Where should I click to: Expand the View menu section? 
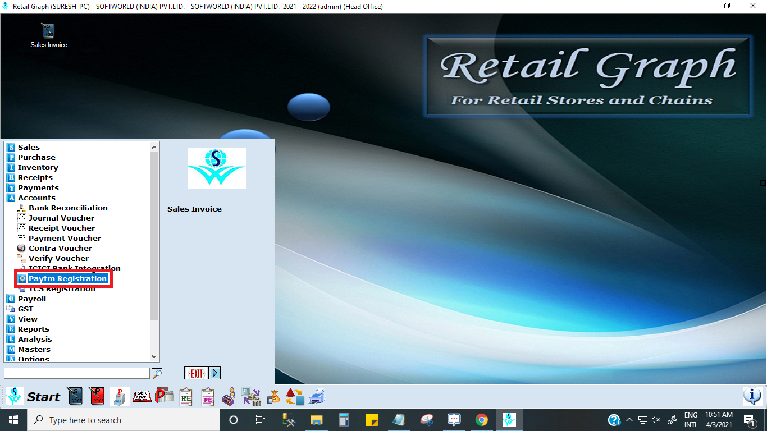(x=28, y=319)
